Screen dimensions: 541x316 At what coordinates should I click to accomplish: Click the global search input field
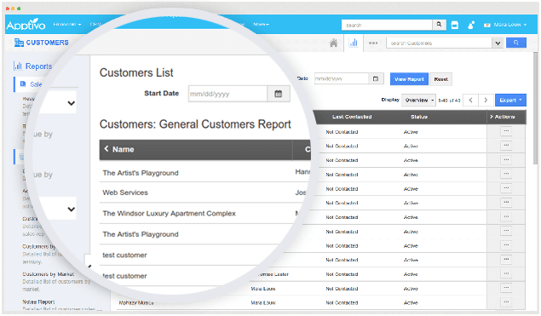pos(387,25)
